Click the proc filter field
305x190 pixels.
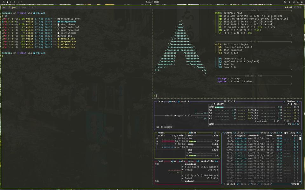coord(239,133)
